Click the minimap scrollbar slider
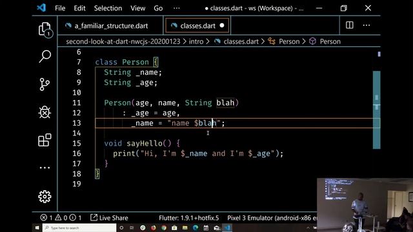 (376, 110)
